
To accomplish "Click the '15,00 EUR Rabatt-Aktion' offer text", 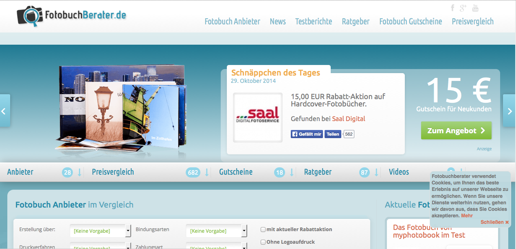I will pyautogui.click(x=338, y=100).
